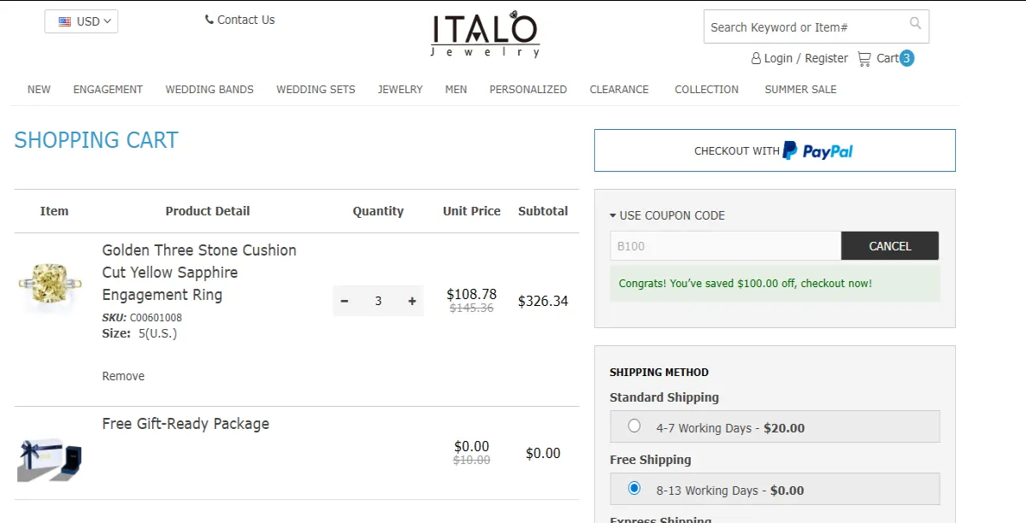Select Free Shipping 8-13 Working Days option
Viewport: 1026px width, 523px height.
(x=634, y=488)
